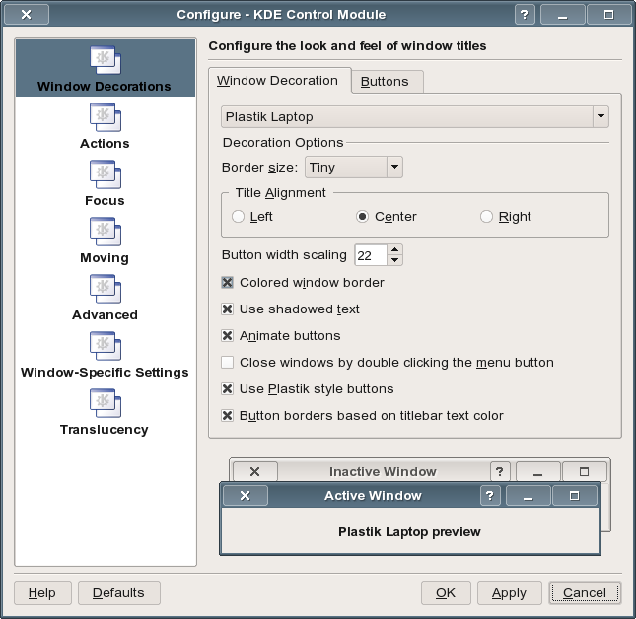636x619 pixels.
Task: Select Left title alignment
Action: [238, 217]
